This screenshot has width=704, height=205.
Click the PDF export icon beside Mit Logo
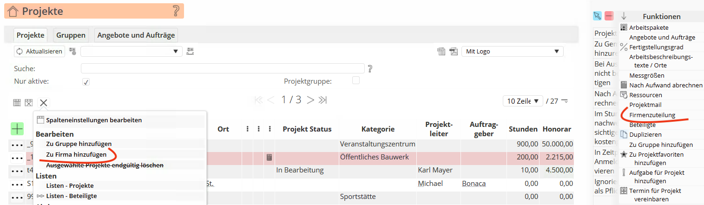(454, 52)
